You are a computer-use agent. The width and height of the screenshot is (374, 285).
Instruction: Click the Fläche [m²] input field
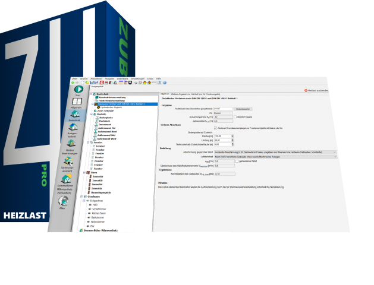[x=223, y=136]
